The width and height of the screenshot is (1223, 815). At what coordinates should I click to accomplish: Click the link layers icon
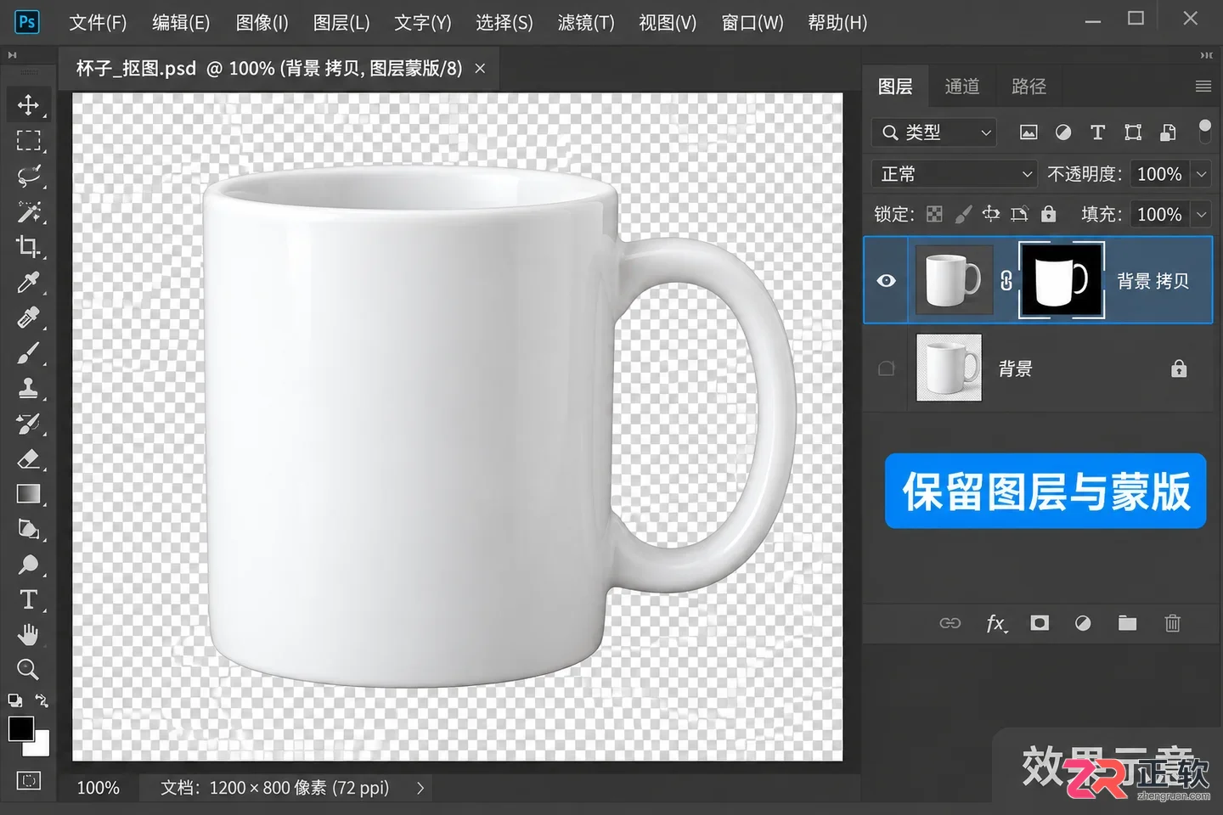click(950, 623)
